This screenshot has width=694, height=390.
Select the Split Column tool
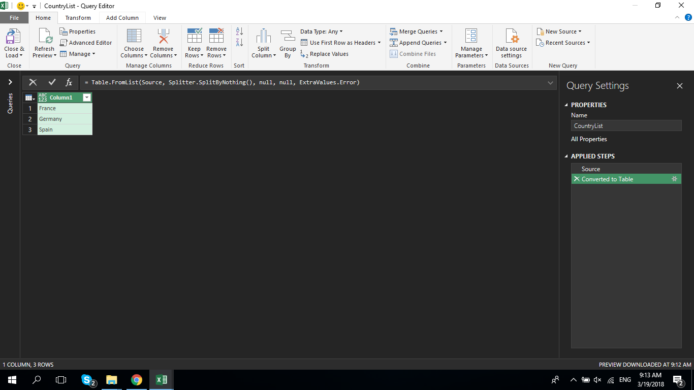[x=263, y=43]
